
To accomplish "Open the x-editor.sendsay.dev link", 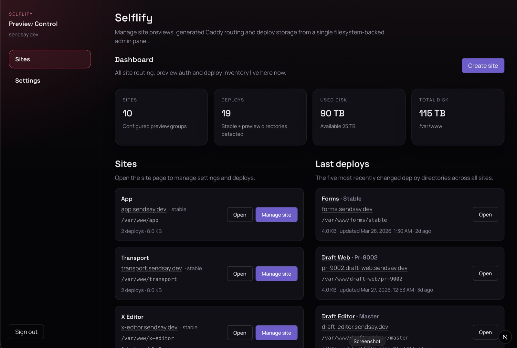I will pyautogui.click(x=149, y=327).
